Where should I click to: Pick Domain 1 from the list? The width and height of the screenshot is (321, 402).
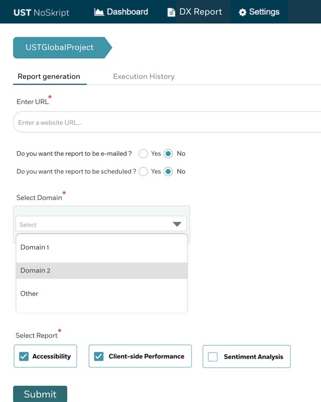tap(102, 247)
